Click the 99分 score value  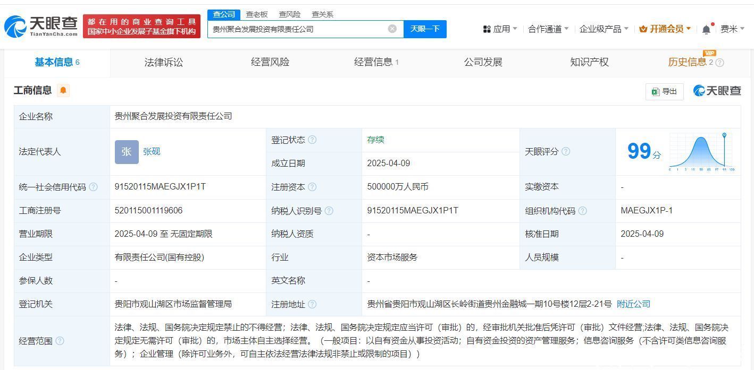coord(644,151)
